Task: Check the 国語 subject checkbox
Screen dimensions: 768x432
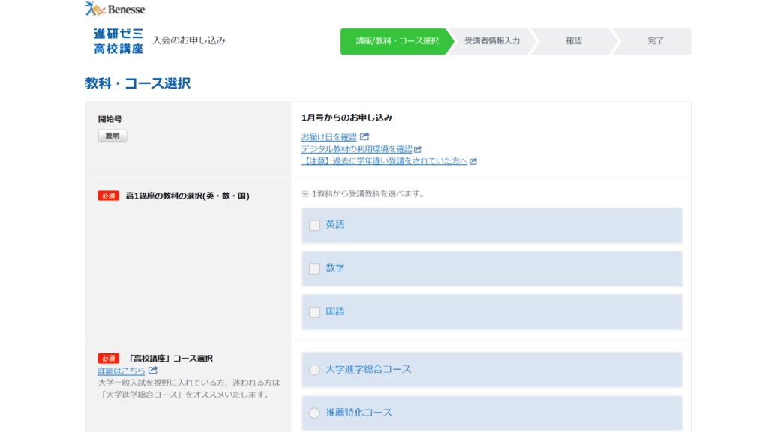Action: (314, 311)
